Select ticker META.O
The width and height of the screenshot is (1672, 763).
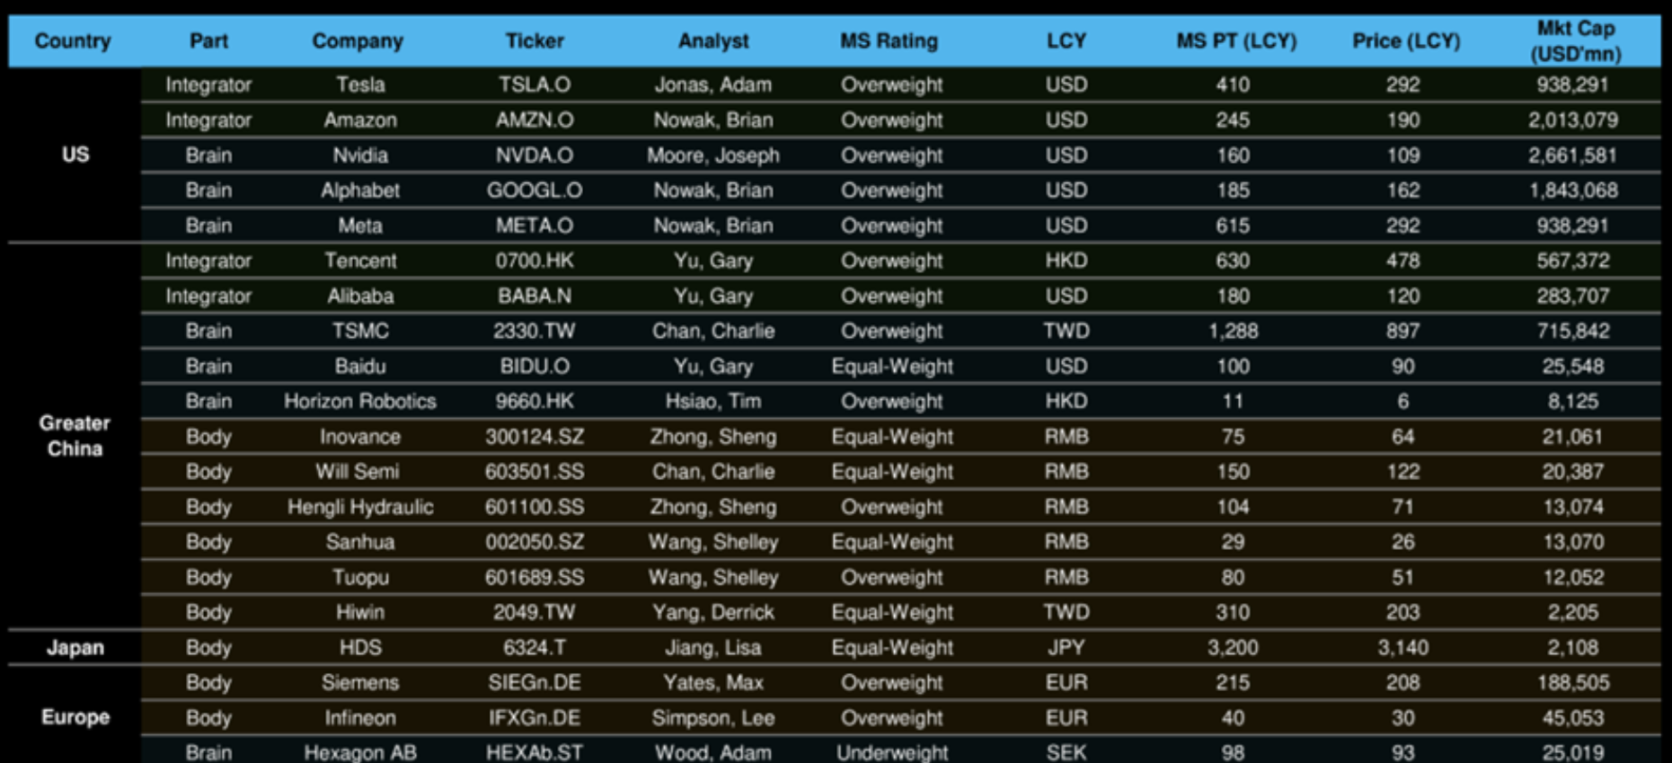coord(535,226)
